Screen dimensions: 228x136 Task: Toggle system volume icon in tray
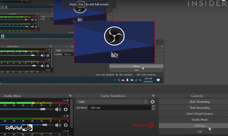tap(140, 80)
